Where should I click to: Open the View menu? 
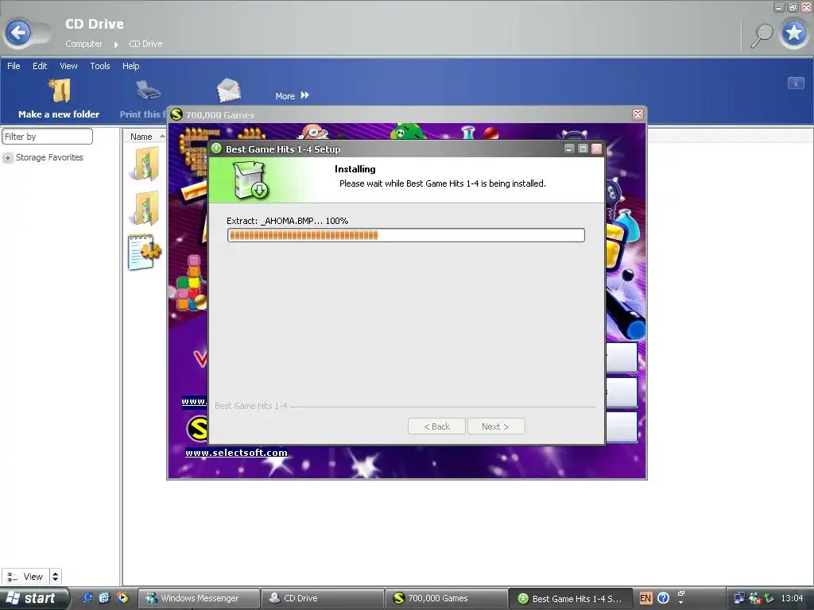[68, 66]
